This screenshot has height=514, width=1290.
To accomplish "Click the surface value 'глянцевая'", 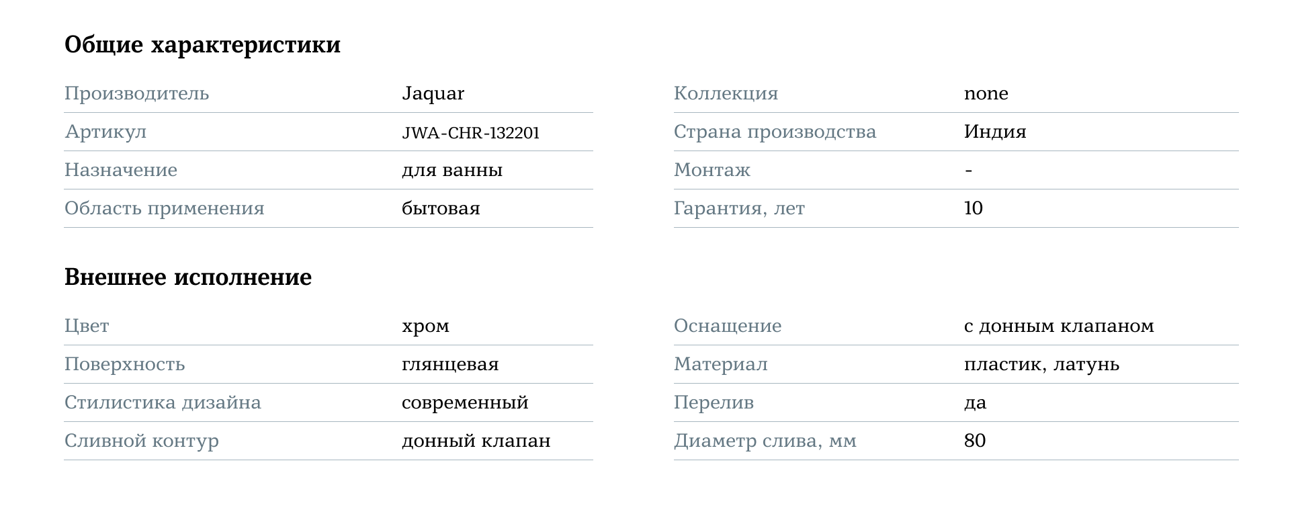I will [450, 364].
